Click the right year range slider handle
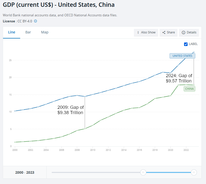Image resolution: width=206 pixels, height=184 pixels. point(194,172)
